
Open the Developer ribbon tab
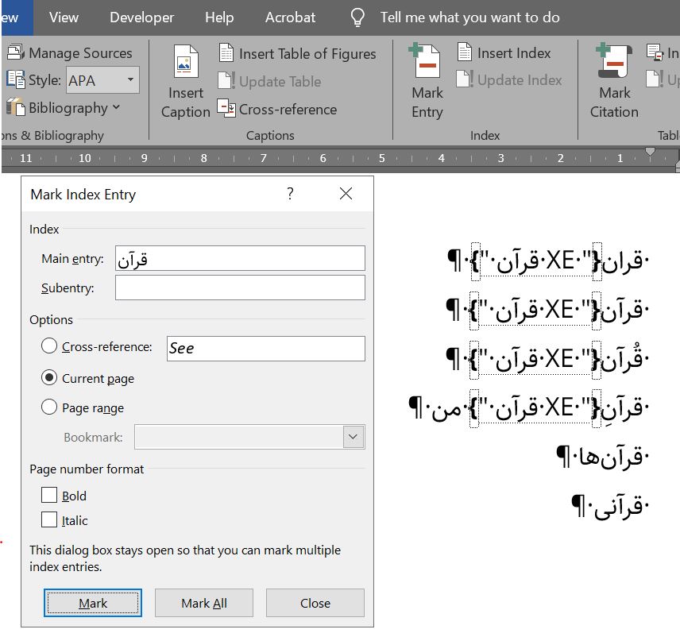click(x=142, y=17)
